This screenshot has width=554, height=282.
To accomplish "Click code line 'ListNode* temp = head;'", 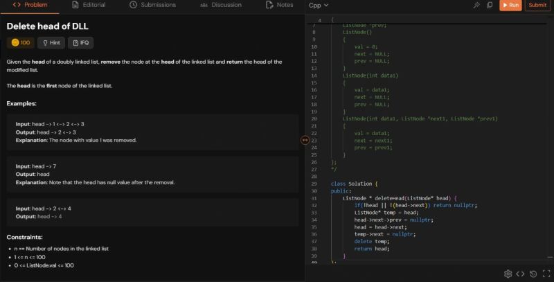I will (386, 213).
